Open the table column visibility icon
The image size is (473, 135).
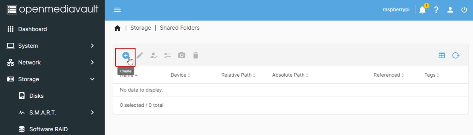coord(442,55)
